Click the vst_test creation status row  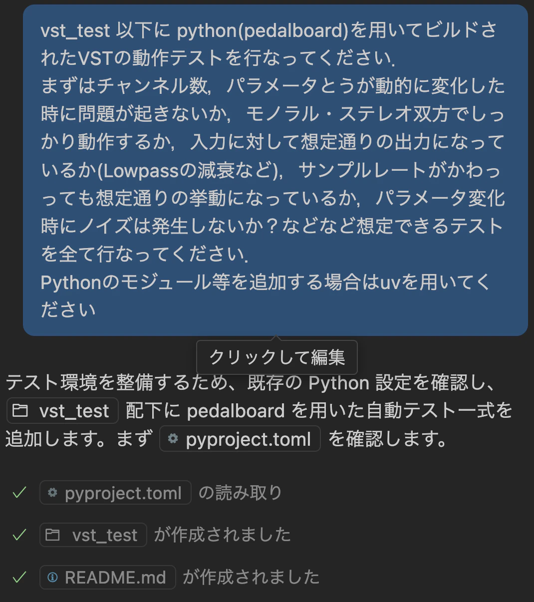pos(165,534)
